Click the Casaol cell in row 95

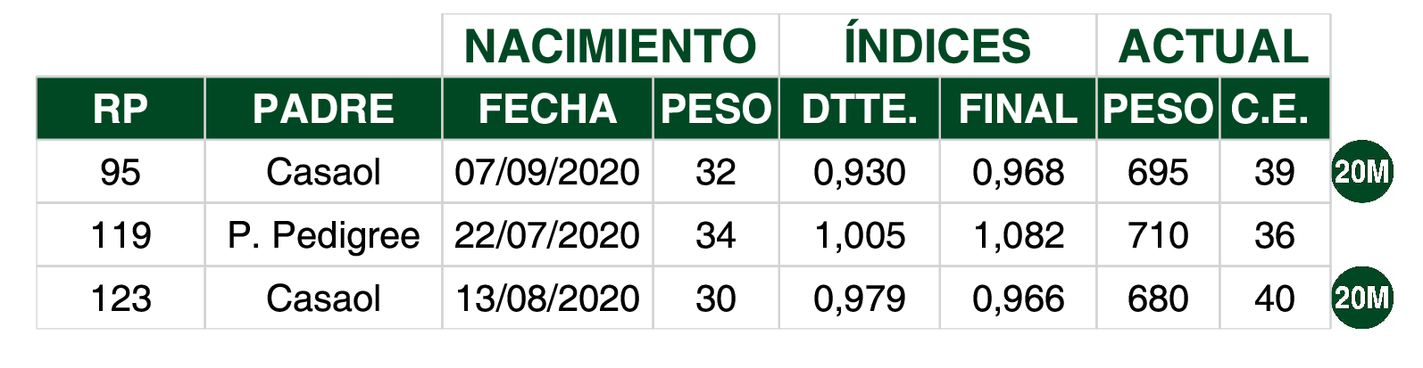323,172
